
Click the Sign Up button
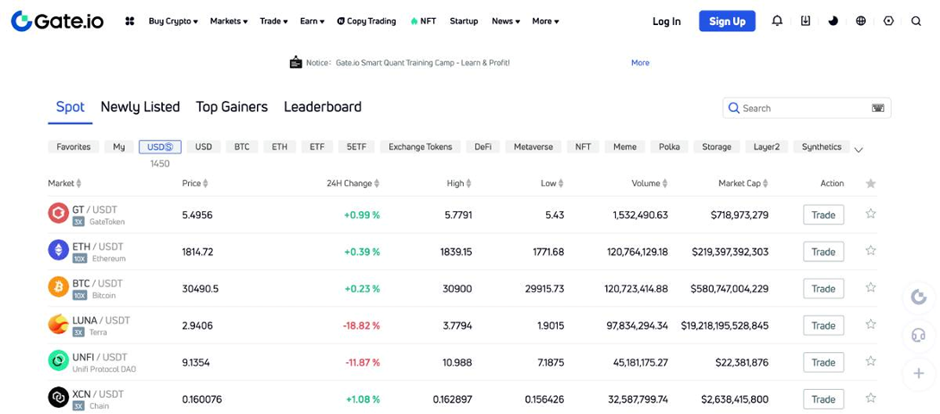pyautogui.click(x=727, y=21)
